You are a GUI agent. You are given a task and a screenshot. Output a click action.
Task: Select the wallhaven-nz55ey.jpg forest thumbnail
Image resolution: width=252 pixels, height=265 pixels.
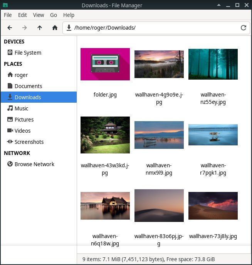[x=213, y=64]
